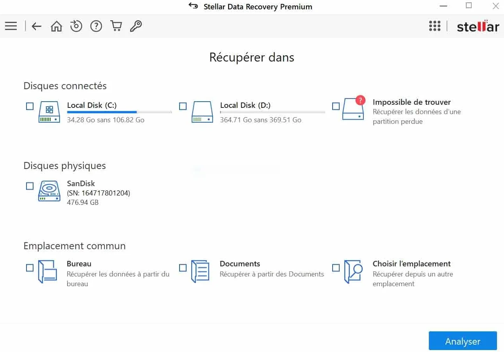Minimize the Stellar Data Recovery window
This screenshot has height=352, width=504.
click(443, 6)
